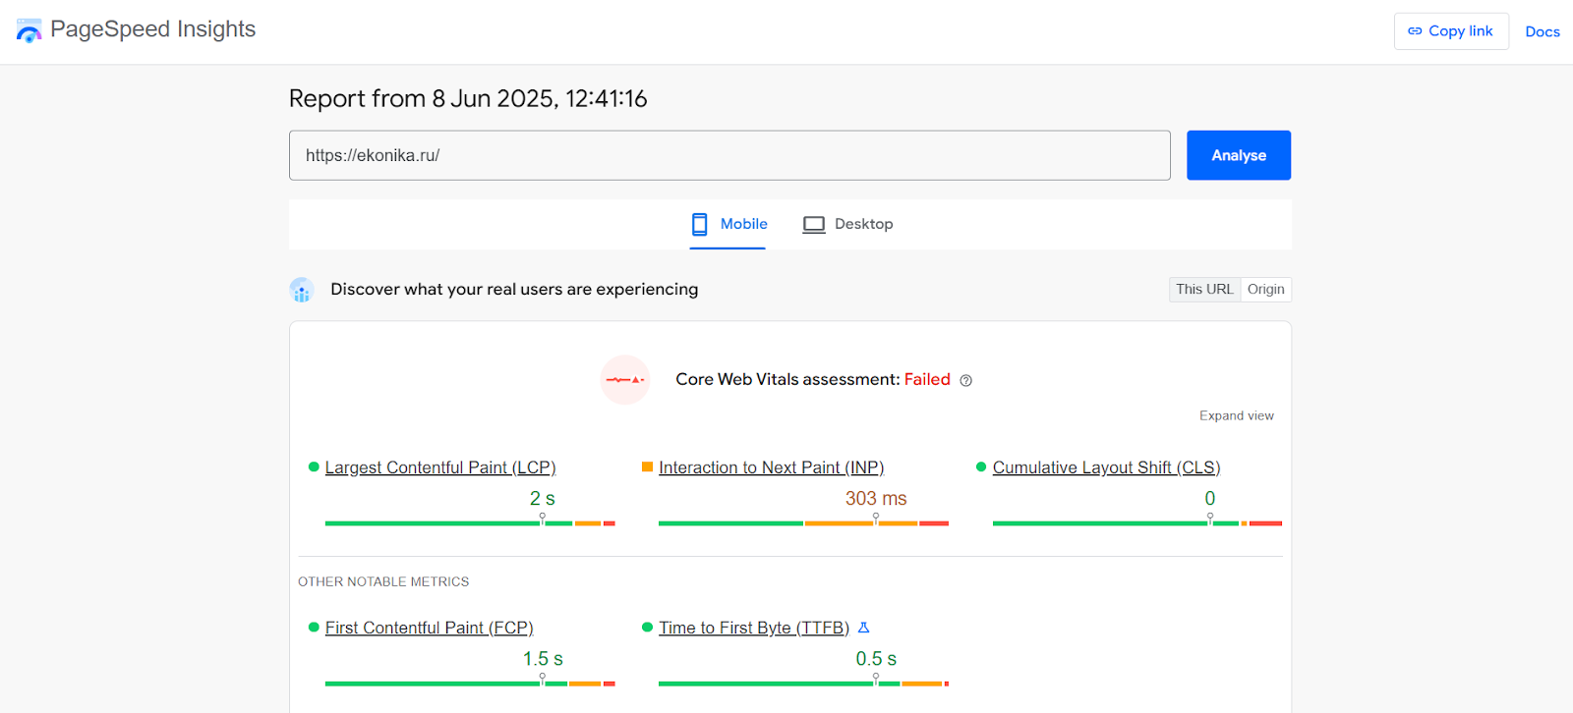This screenshot has height=713, width=1573.
Task: Click the FCP value 1.5 s
Action: click(x=543, y=659)
